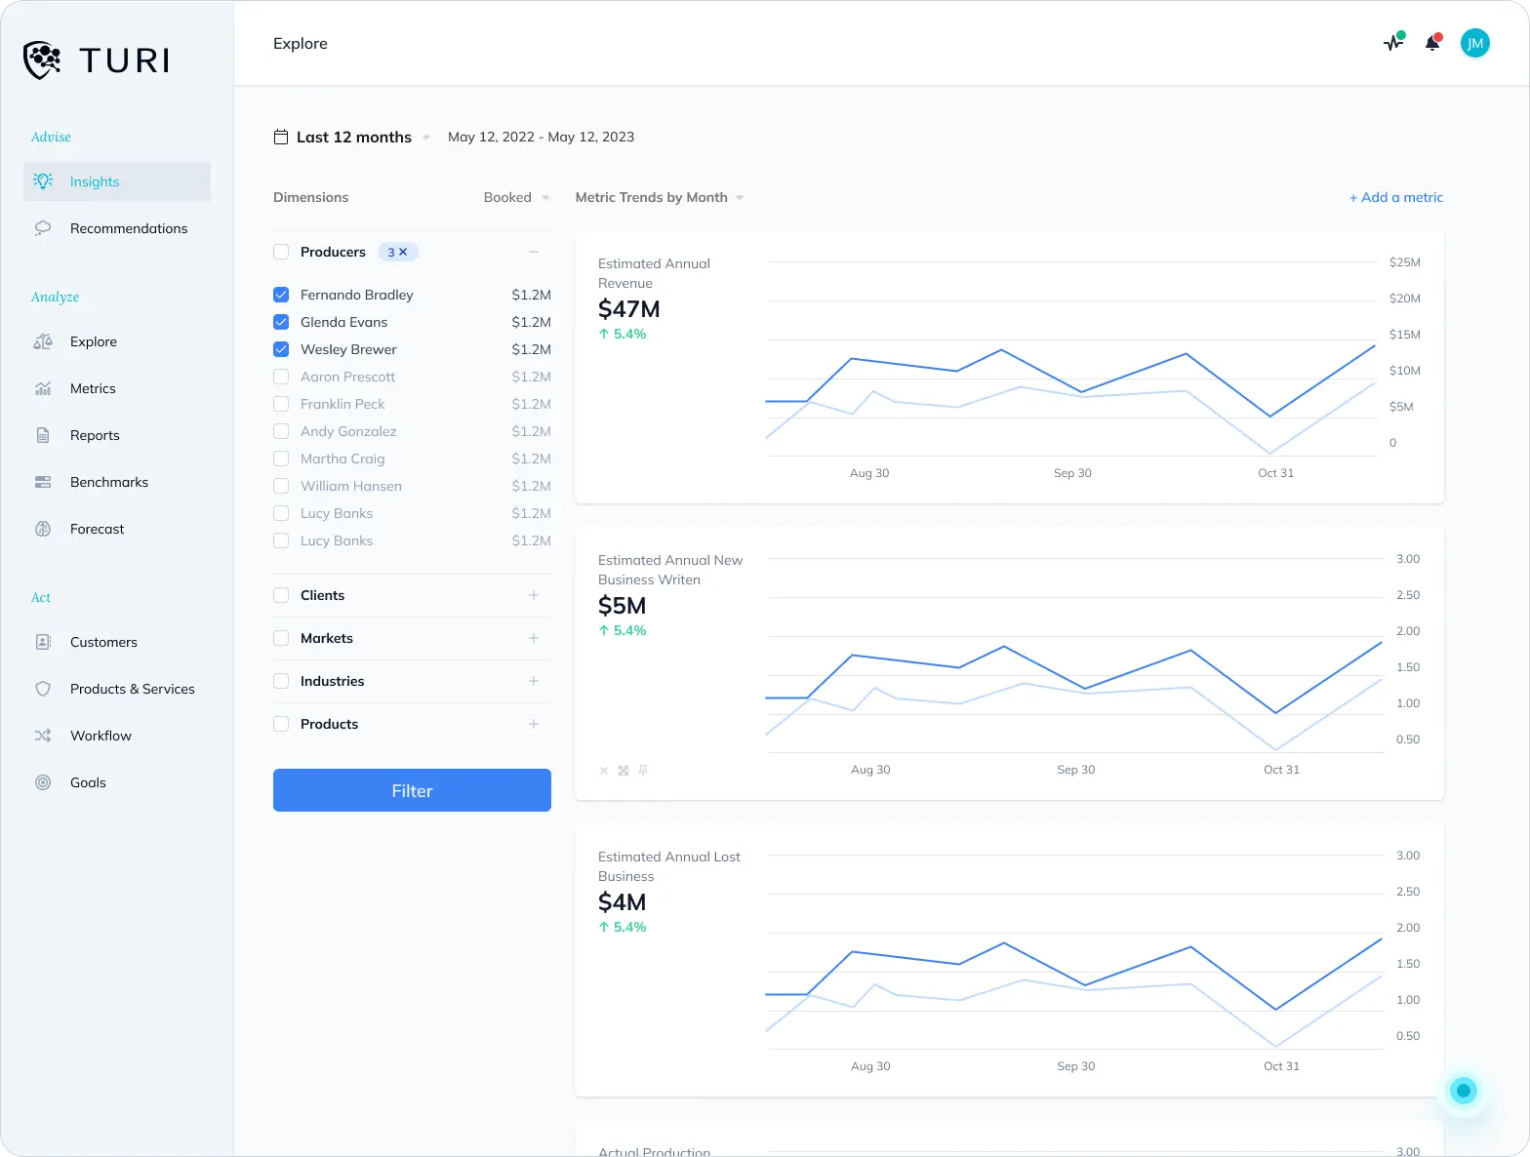Click the TURI logo
The width and height of the screenshot is (1530, 1157).
(x=97, y=60)
